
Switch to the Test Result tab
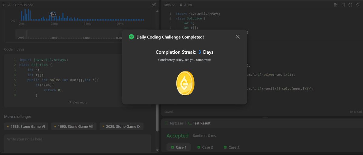[199, 123]
